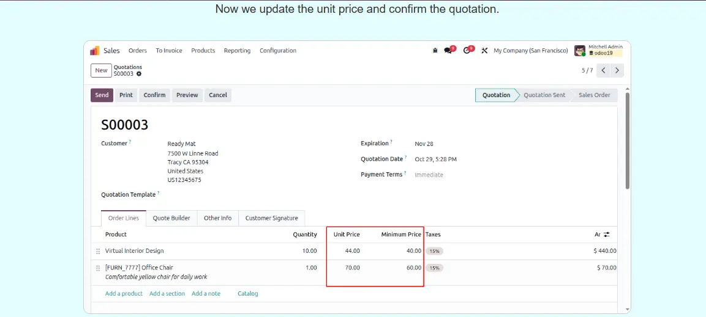
Task: Switch to the Customer Signature tab
Action: 271,218
